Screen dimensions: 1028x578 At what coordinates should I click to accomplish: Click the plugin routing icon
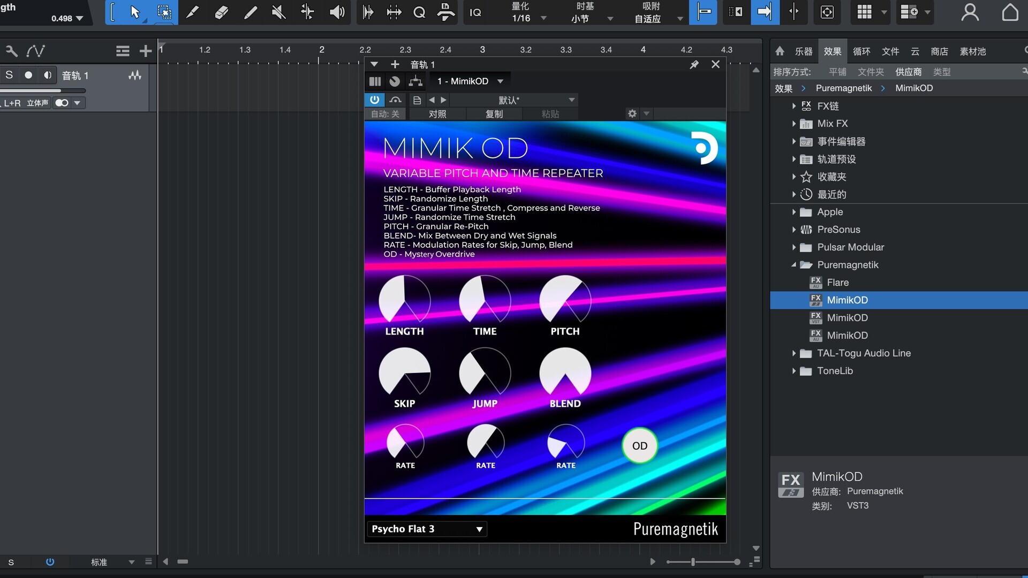[x=415, y=81]
